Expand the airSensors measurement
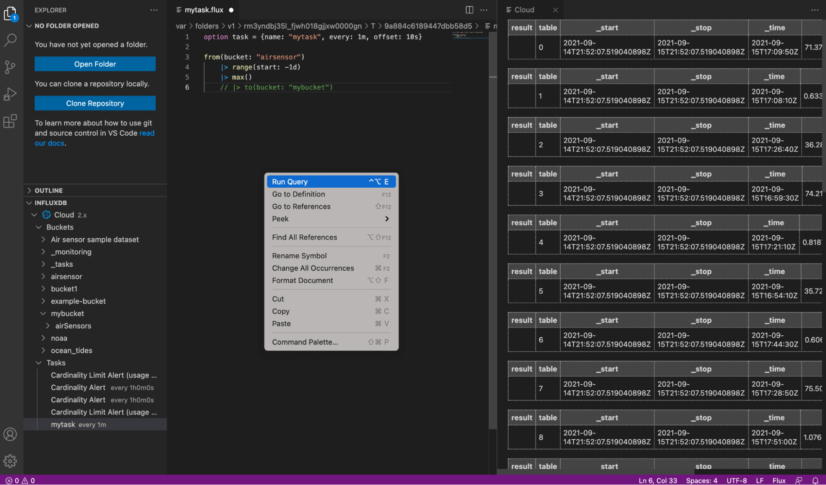 [48, 326]
